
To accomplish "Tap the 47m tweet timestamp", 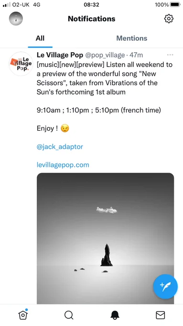I will (x=136, y=55).
